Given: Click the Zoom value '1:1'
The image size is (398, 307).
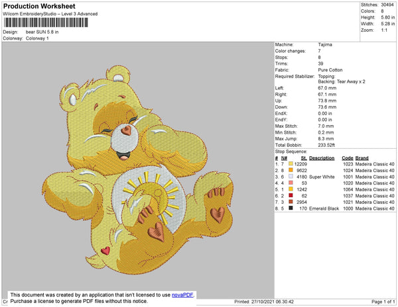Looking at the screenshot, I should (x=384, y=30).
